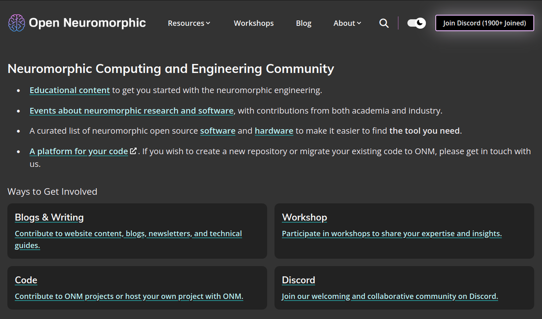The width and height of the screenshot is (542, 319).
Task: Expand the About navigation chevron
Action: click(359, 23)
